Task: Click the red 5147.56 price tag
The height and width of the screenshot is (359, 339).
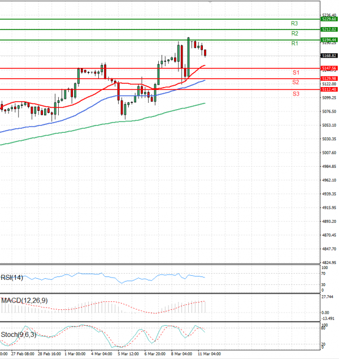Action: click(329, 68)
